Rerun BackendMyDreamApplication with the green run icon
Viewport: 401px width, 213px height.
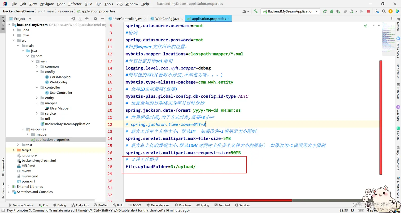325,11
